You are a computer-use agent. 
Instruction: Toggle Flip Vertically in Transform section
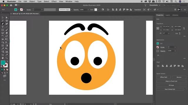[x=180, y=34]
